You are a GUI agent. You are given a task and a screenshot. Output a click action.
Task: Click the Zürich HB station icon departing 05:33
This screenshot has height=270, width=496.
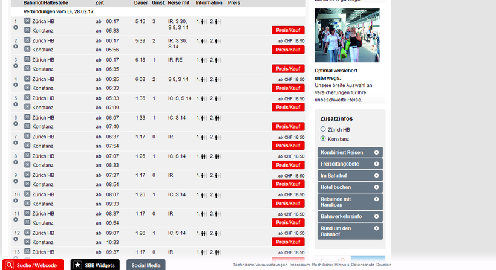point(27,98)
